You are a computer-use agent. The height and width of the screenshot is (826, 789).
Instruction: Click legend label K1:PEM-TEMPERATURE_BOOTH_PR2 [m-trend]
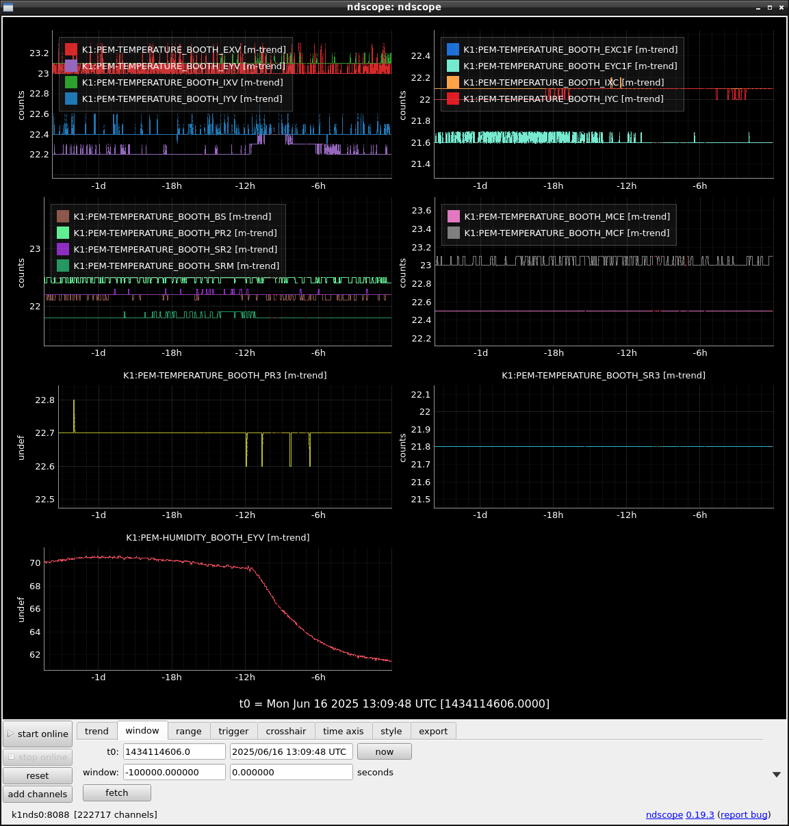[x=175, y=233]
